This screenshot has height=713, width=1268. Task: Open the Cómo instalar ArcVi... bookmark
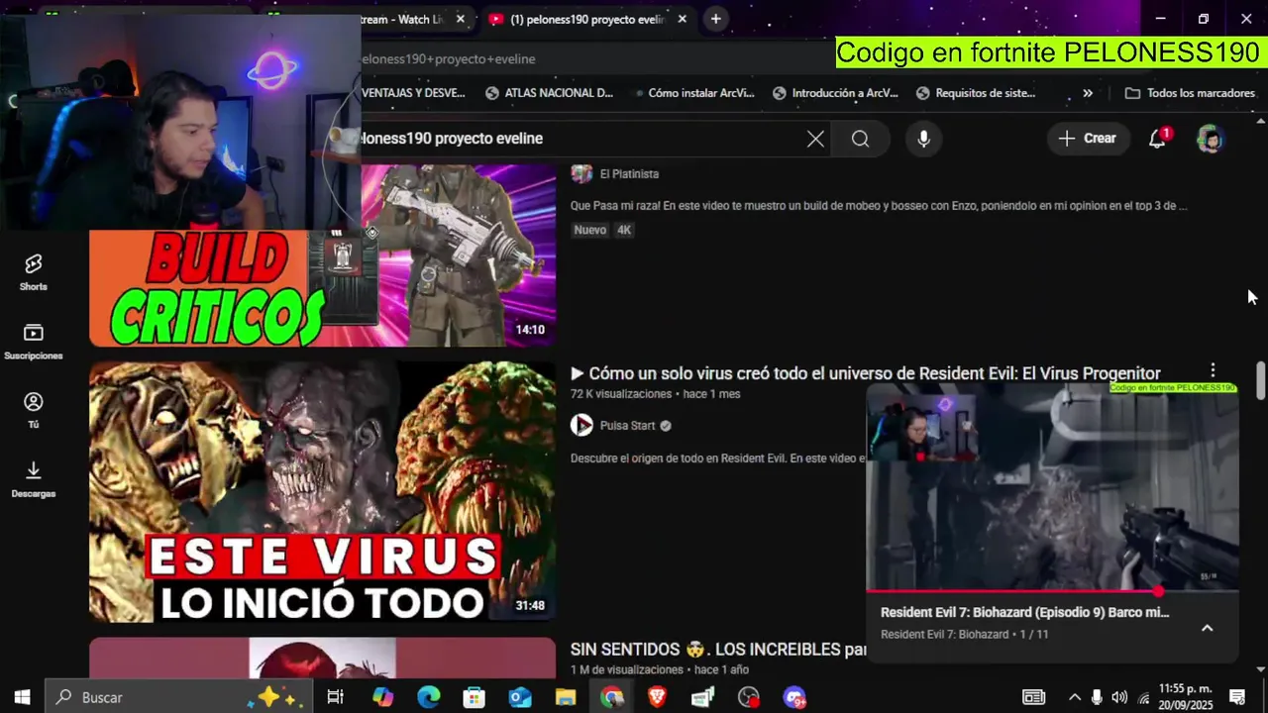pyautogui.click(x=693, y=93)
